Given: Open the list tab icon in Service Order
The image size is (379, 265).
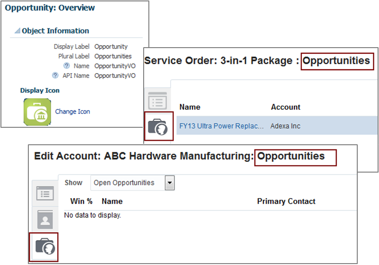Looking at the screenshot, I should [157, 100].
